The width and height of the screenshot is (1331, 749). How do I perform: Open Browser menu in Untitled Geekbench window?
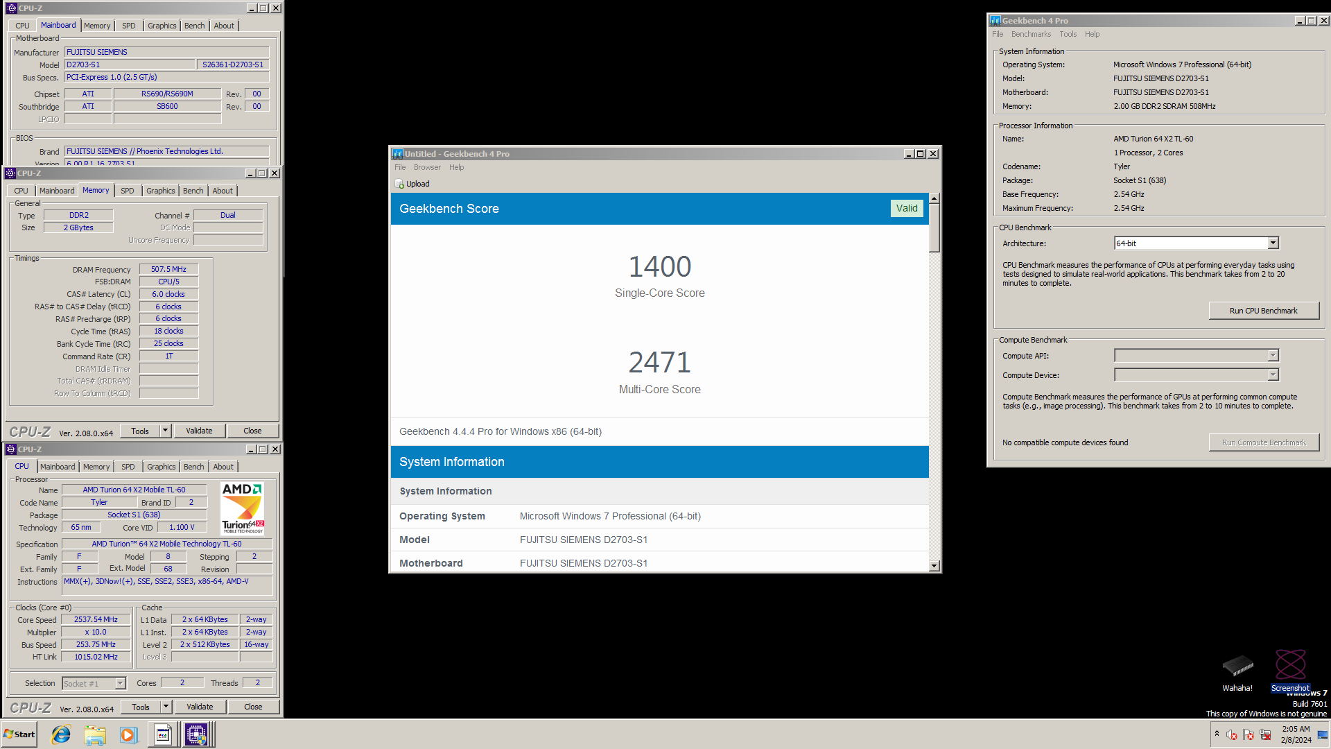tap(427, 167)
